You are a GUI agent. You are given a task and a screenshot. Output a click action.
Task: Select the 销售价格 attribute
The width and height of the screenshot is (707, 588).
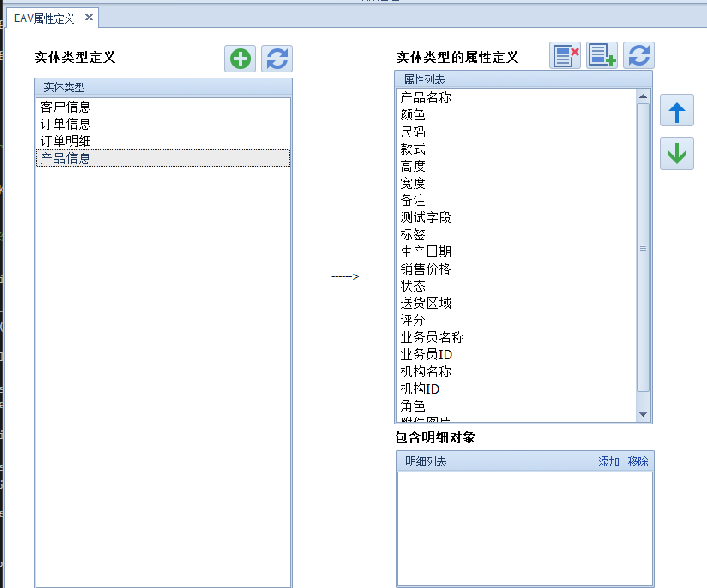click(x=516, y=269)
